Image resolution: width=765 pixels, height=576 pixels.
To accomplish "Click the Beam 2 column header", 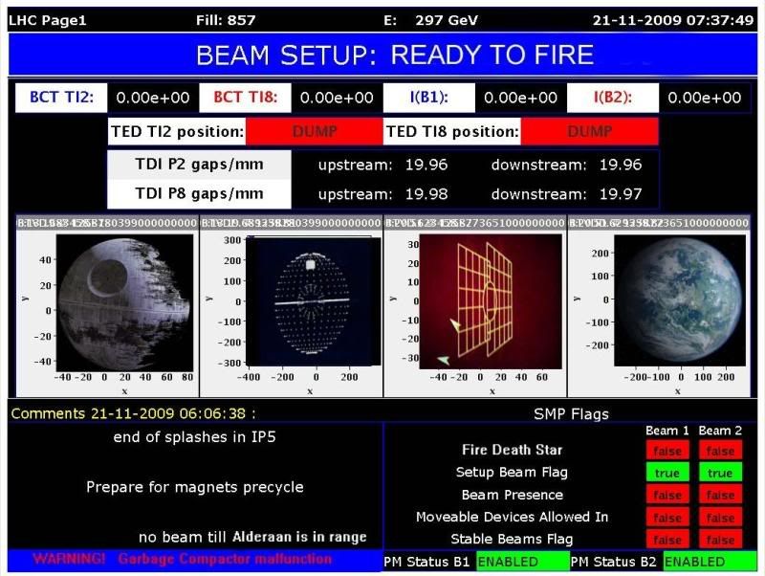I will 720,431.
